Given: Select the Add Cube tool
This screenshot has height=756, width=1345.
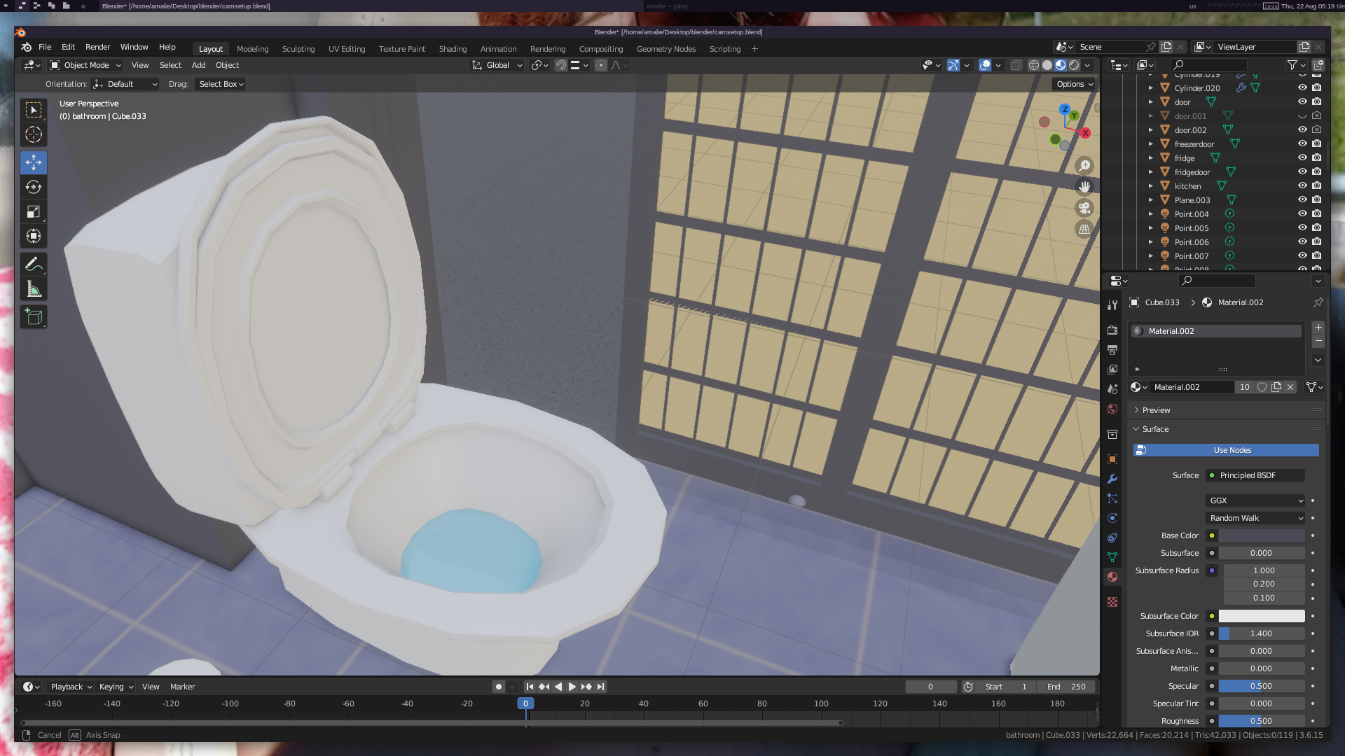Looking at the screenshot, I should click(34, 317).
